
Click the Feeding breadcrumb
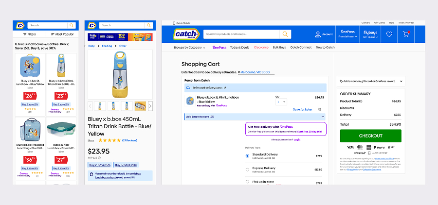coord(107,46)
